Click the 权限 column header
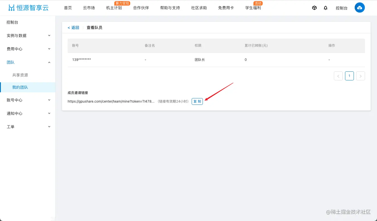377x221 pixels. click(x=198, y=46)
